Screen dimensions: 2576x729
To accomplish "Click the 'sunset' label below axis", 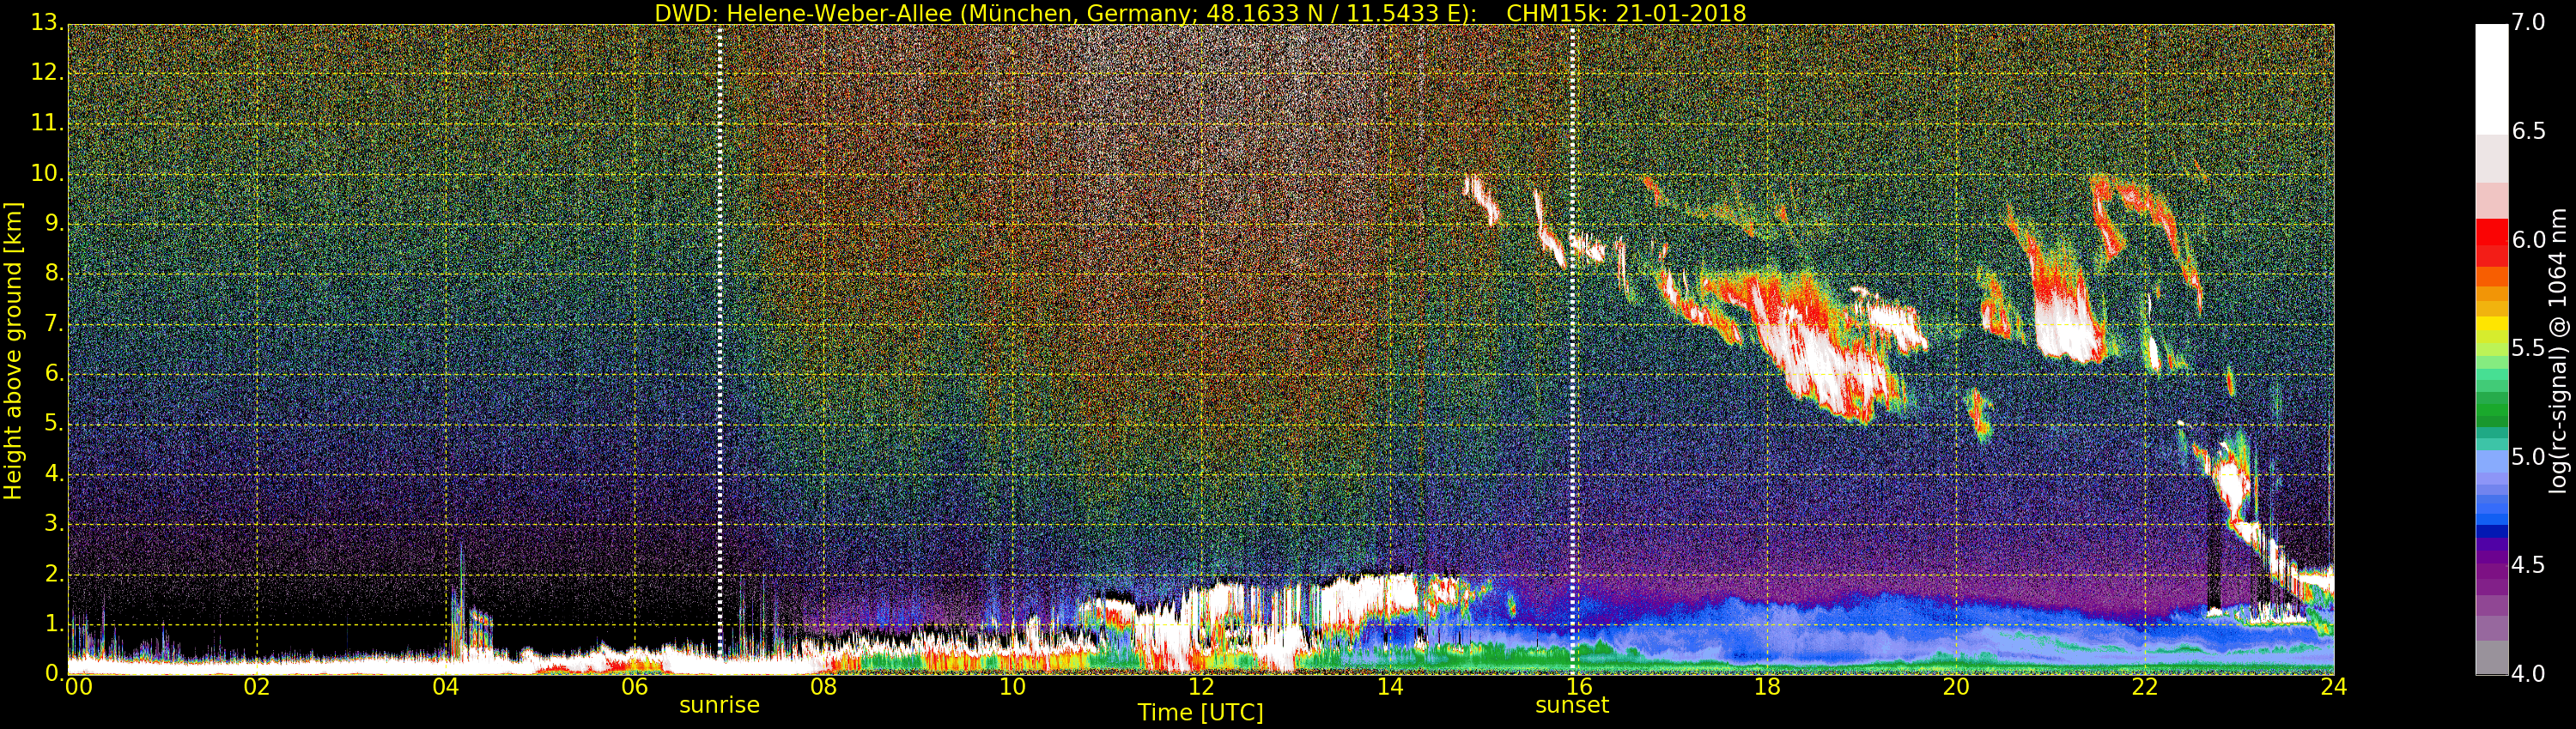I will point(1572,705).
